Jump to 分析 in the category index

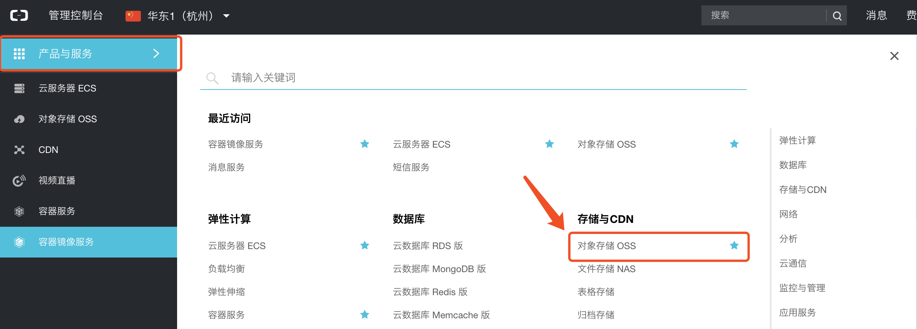(x=788, y=239)
